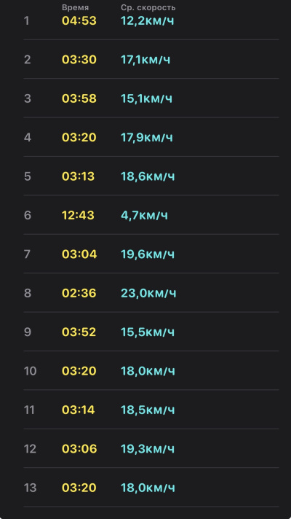Click the 03:06 time in split 12
Viewport: 291px width, 519px height.
[x=79, y=449]
